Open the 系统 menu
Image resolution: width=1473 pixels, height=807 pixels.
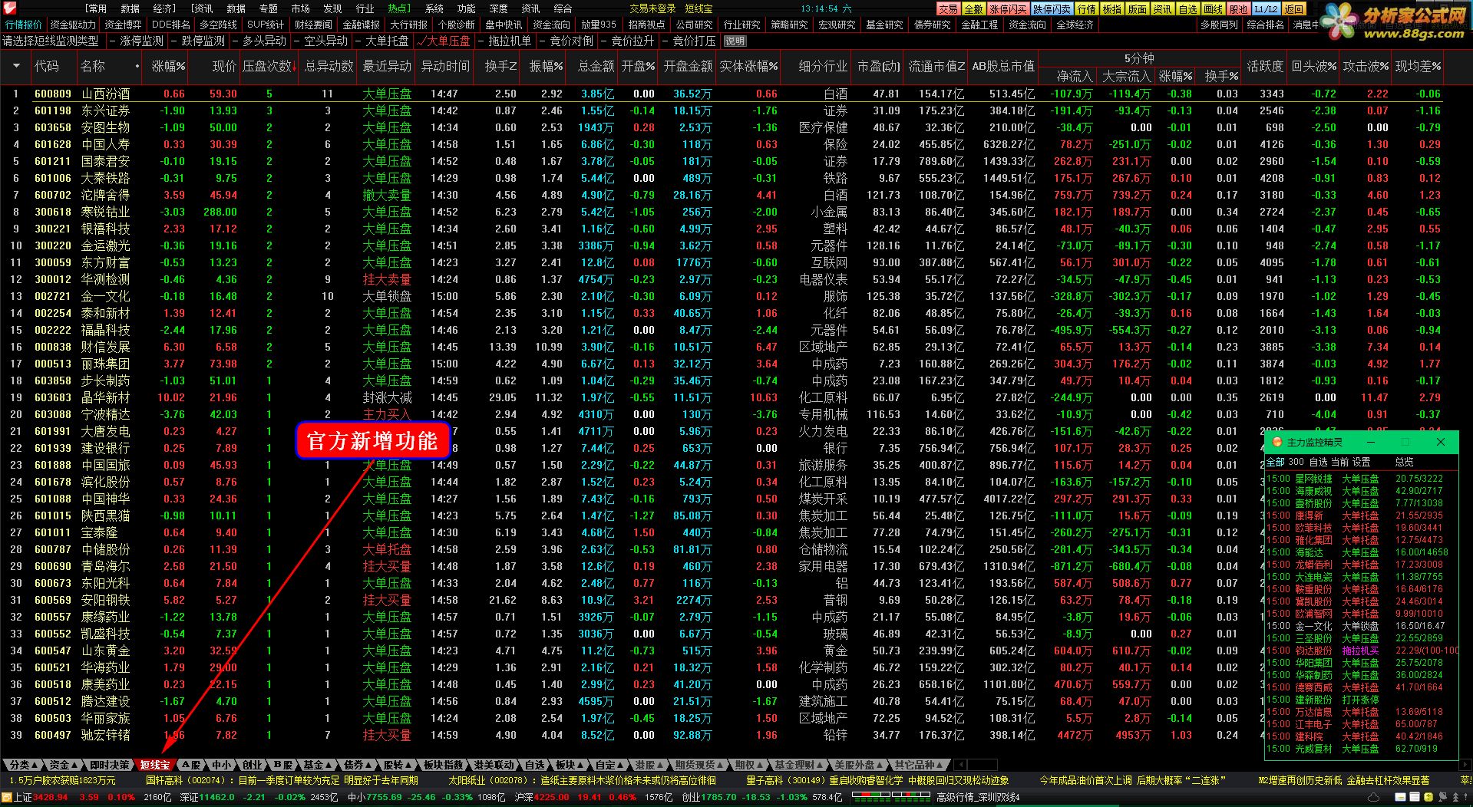[x=434, y=8]
